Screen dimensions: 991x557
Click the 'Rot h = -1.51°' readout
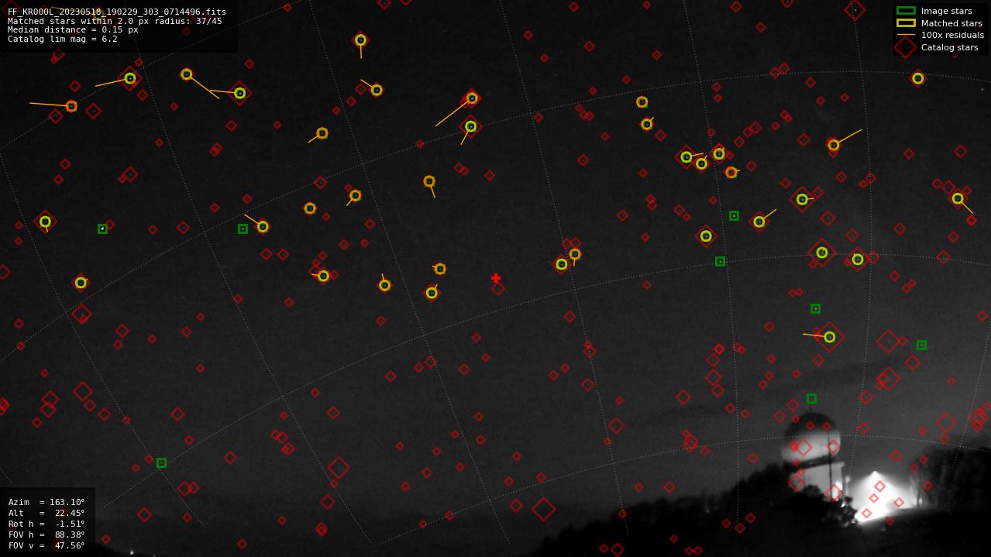[x=46, y=524]
